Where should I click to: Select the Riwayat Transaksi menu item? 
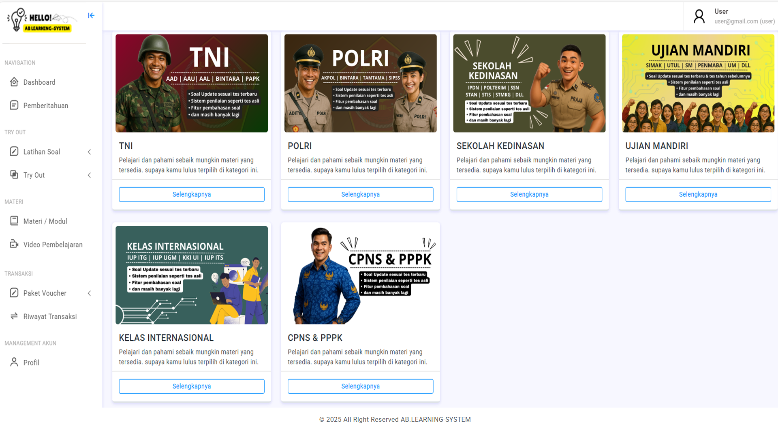(50, 316)
